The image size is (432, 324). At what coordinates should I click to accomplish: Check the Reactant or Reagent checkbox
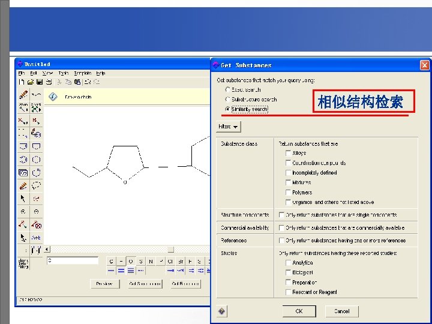click(288, 292)
